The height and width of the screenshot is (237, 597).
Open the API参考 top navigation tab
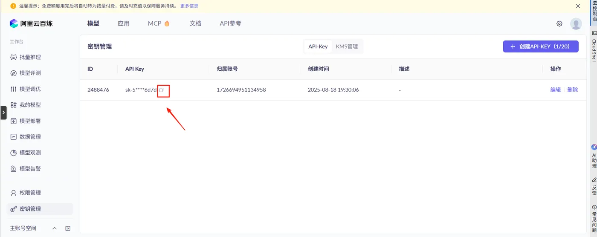click(230, 23)
